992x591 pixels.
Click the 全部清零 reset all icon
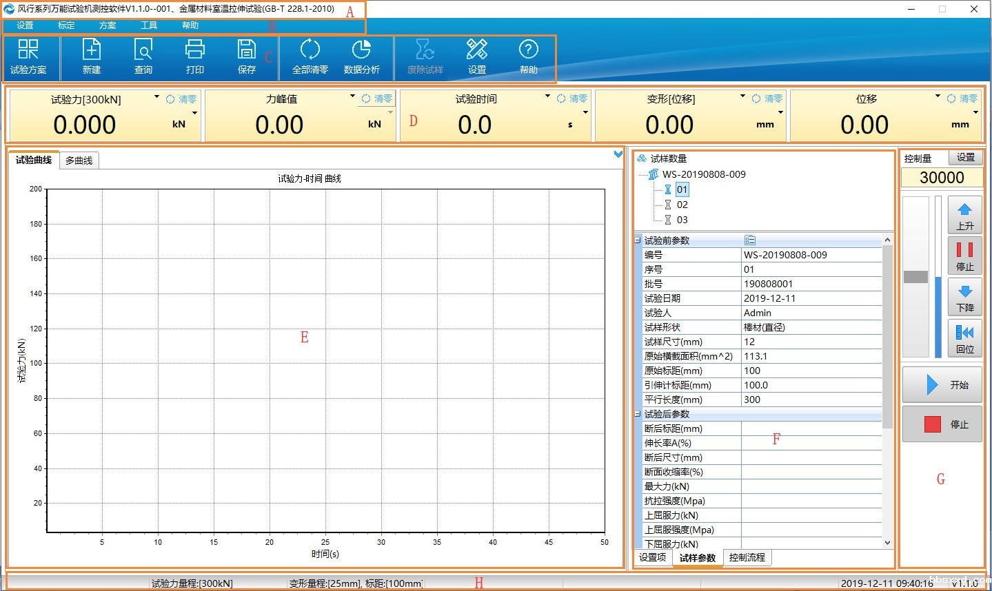pos(310,56)
